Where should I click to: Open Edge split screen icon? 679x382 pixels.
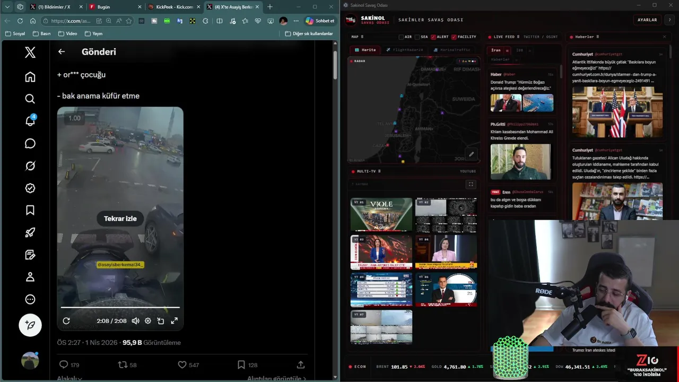click(x=219, y=21)
